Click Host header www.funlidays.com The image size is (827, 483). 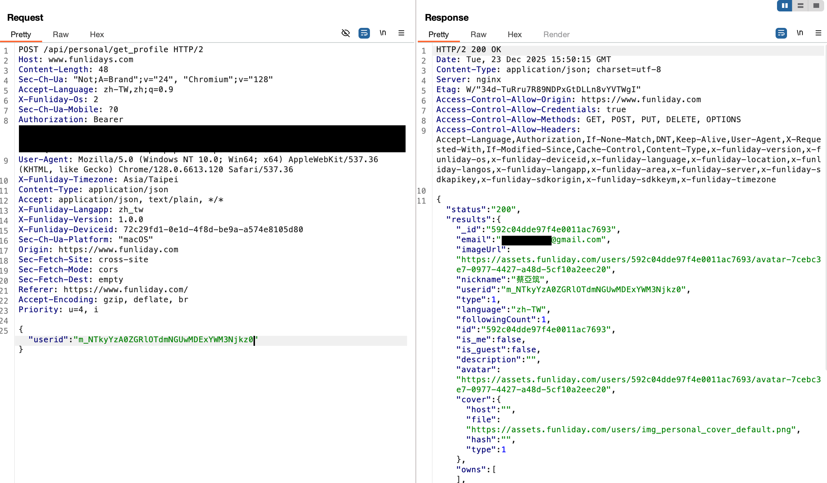pyautogui.click(x=76, y=60)
